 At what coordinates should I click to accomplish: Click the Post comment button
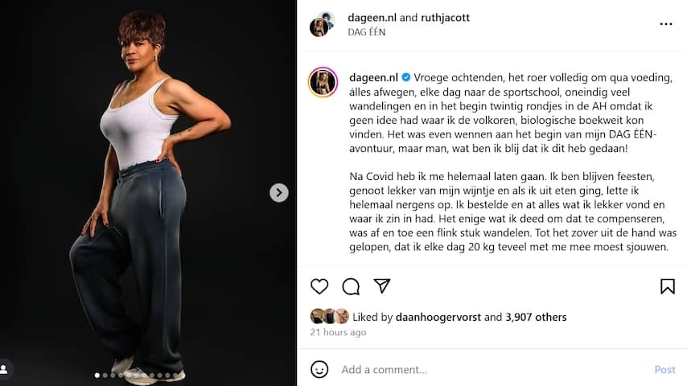tap(664, 370)
